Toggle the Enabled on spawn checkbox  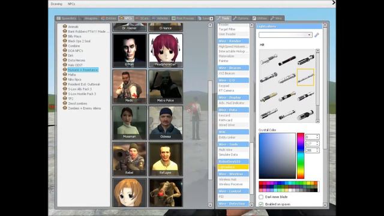pyautogui.click(x=261, y=204)
